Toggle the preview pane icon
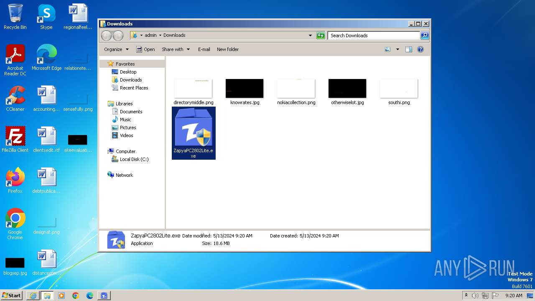 point(409,49)
